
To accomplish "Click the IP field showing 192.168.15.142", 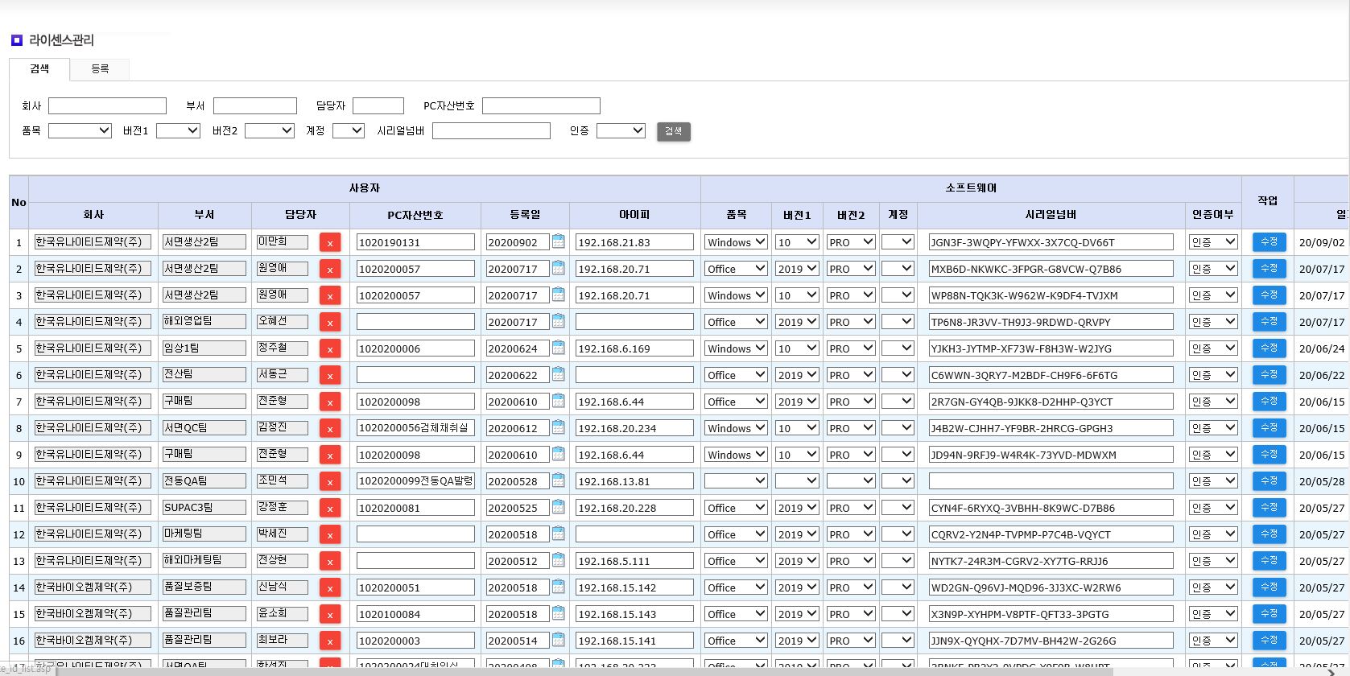I will coord(634,587).
